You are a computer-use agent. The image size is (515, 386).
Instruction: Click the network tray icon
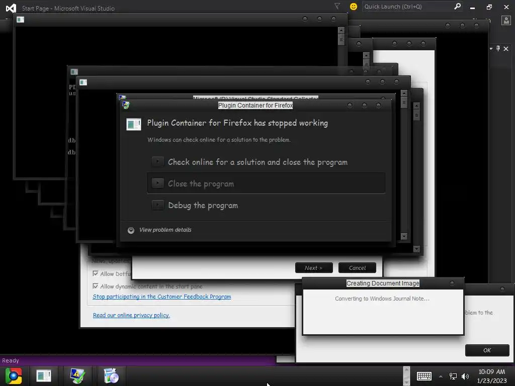point(453,376)
